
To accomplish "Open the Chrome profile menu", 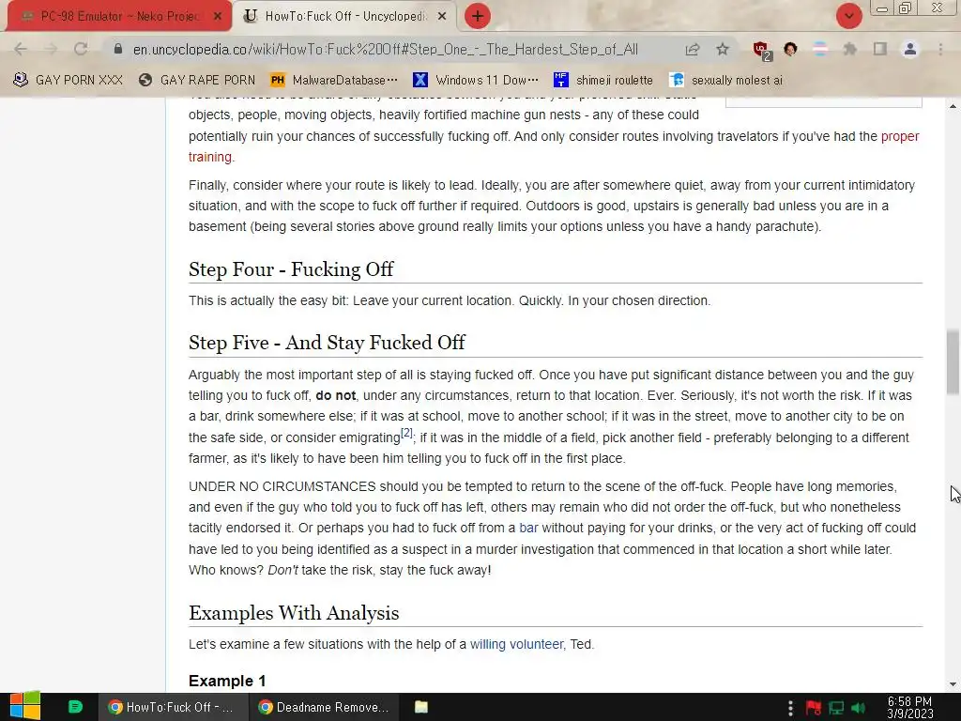I will coord(910,49).
